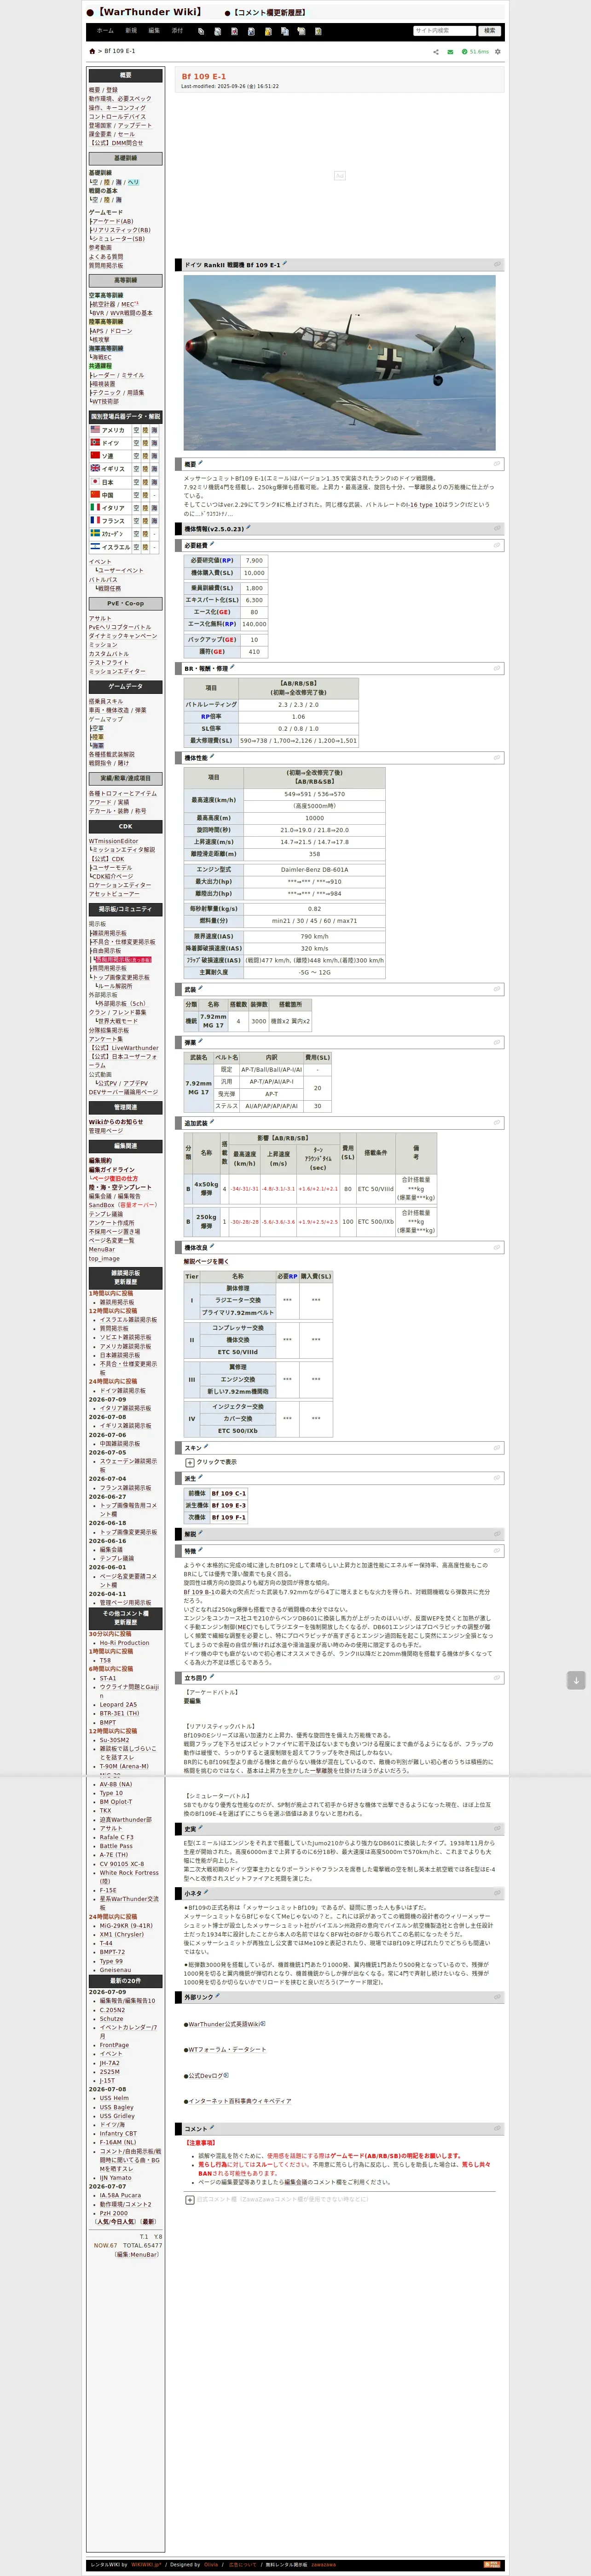Open the カスタムバトル sidebar link
This screenshot has width=591, height=2576.
click(x=109, y=654)
